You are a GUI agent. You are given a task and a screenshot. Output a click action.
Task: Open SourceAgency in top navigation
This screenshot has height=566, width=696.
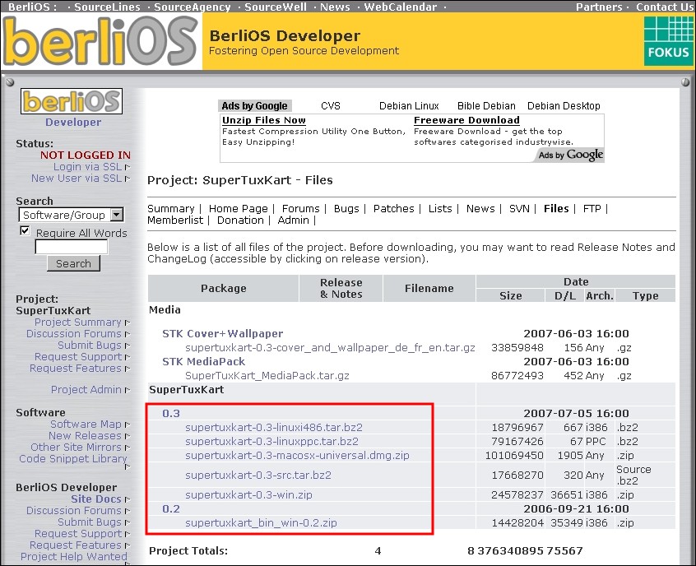coord(193,7)
